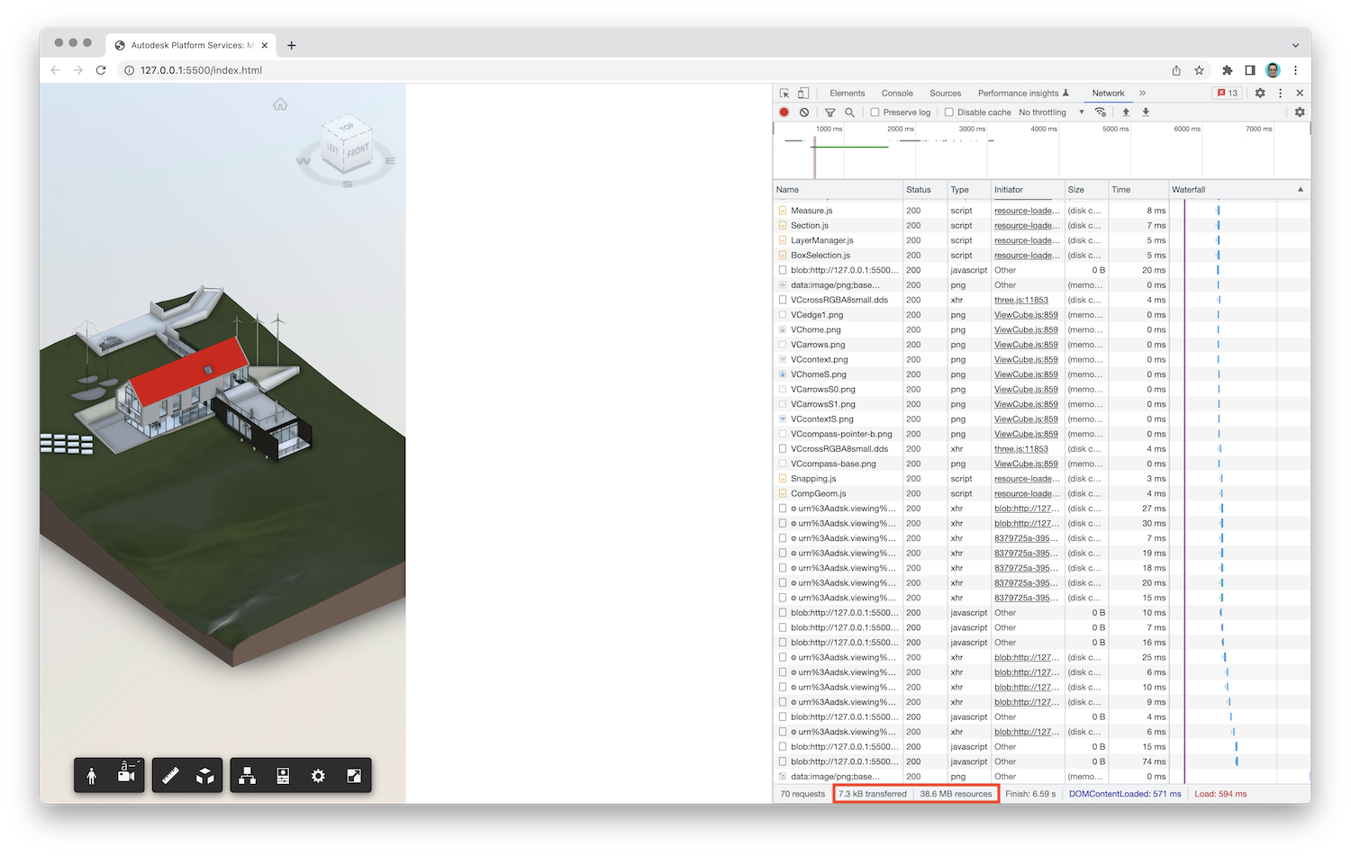The image size is (1351, 856).
Task: Open the camera interactions tool
Action: [126, 775]
